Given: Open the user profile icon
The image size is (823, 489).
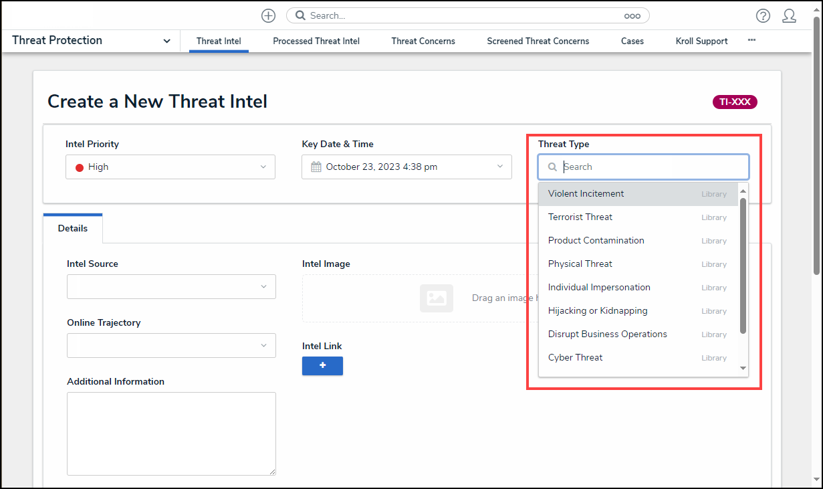Looking at the screenshot, I should coord(790,15).
